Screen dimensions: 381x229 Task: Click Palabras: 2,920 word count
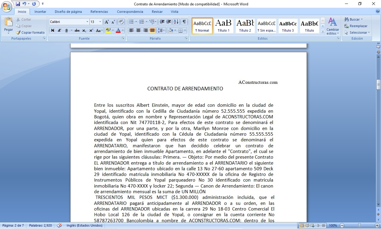[40, 225]
